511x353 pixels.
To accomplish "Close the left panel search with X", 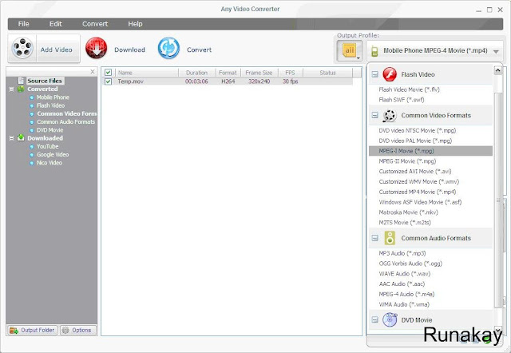I will tap(93, 71).
